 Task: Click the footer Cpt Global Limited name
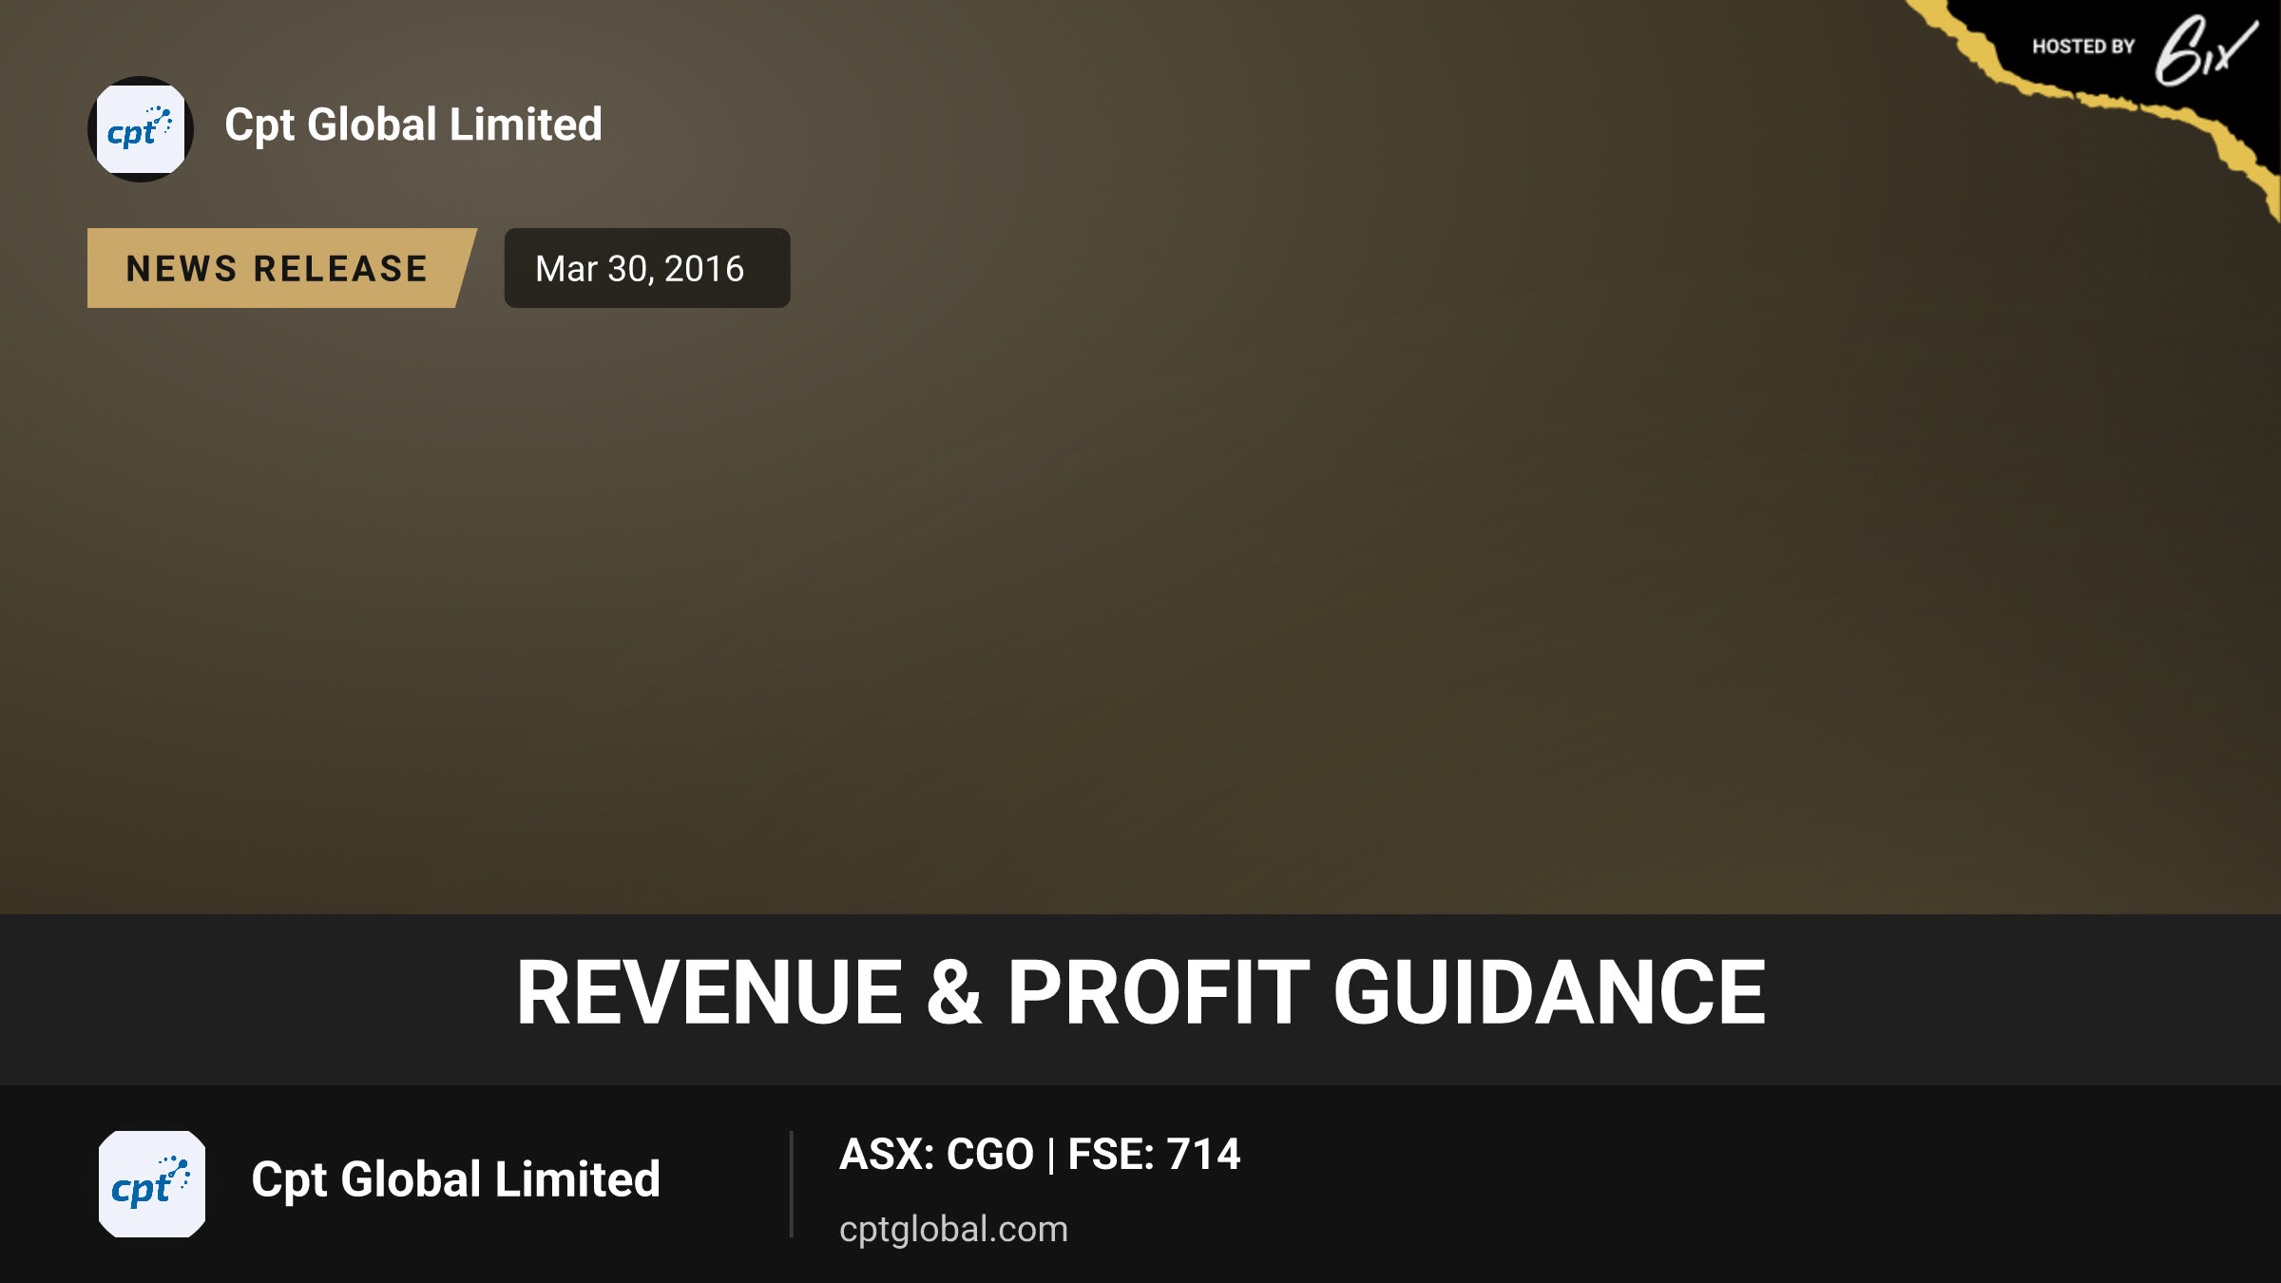[455, 1180]
